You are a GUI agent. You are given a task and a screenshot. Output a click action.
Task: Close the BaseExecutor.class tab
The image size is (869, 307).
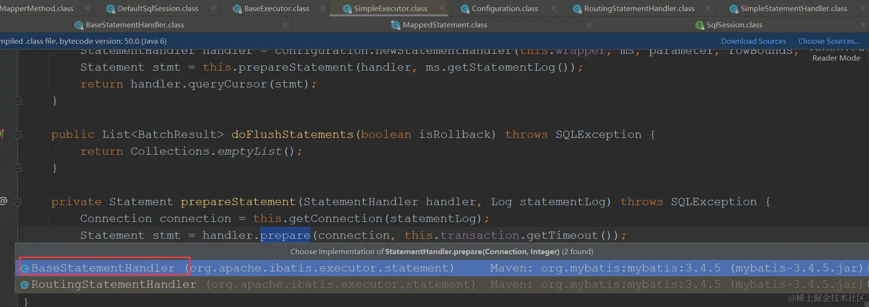pyautogui.click(x=323, y=8)
